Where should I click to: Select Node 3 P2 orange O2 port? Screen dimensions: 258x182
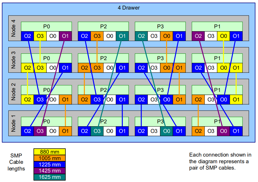[84, 68]
